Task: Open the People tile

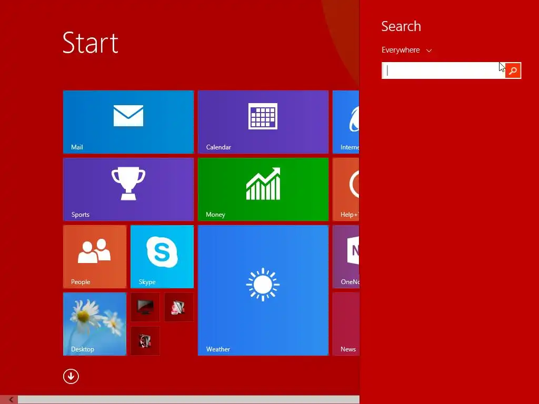Action: (95, 256)
